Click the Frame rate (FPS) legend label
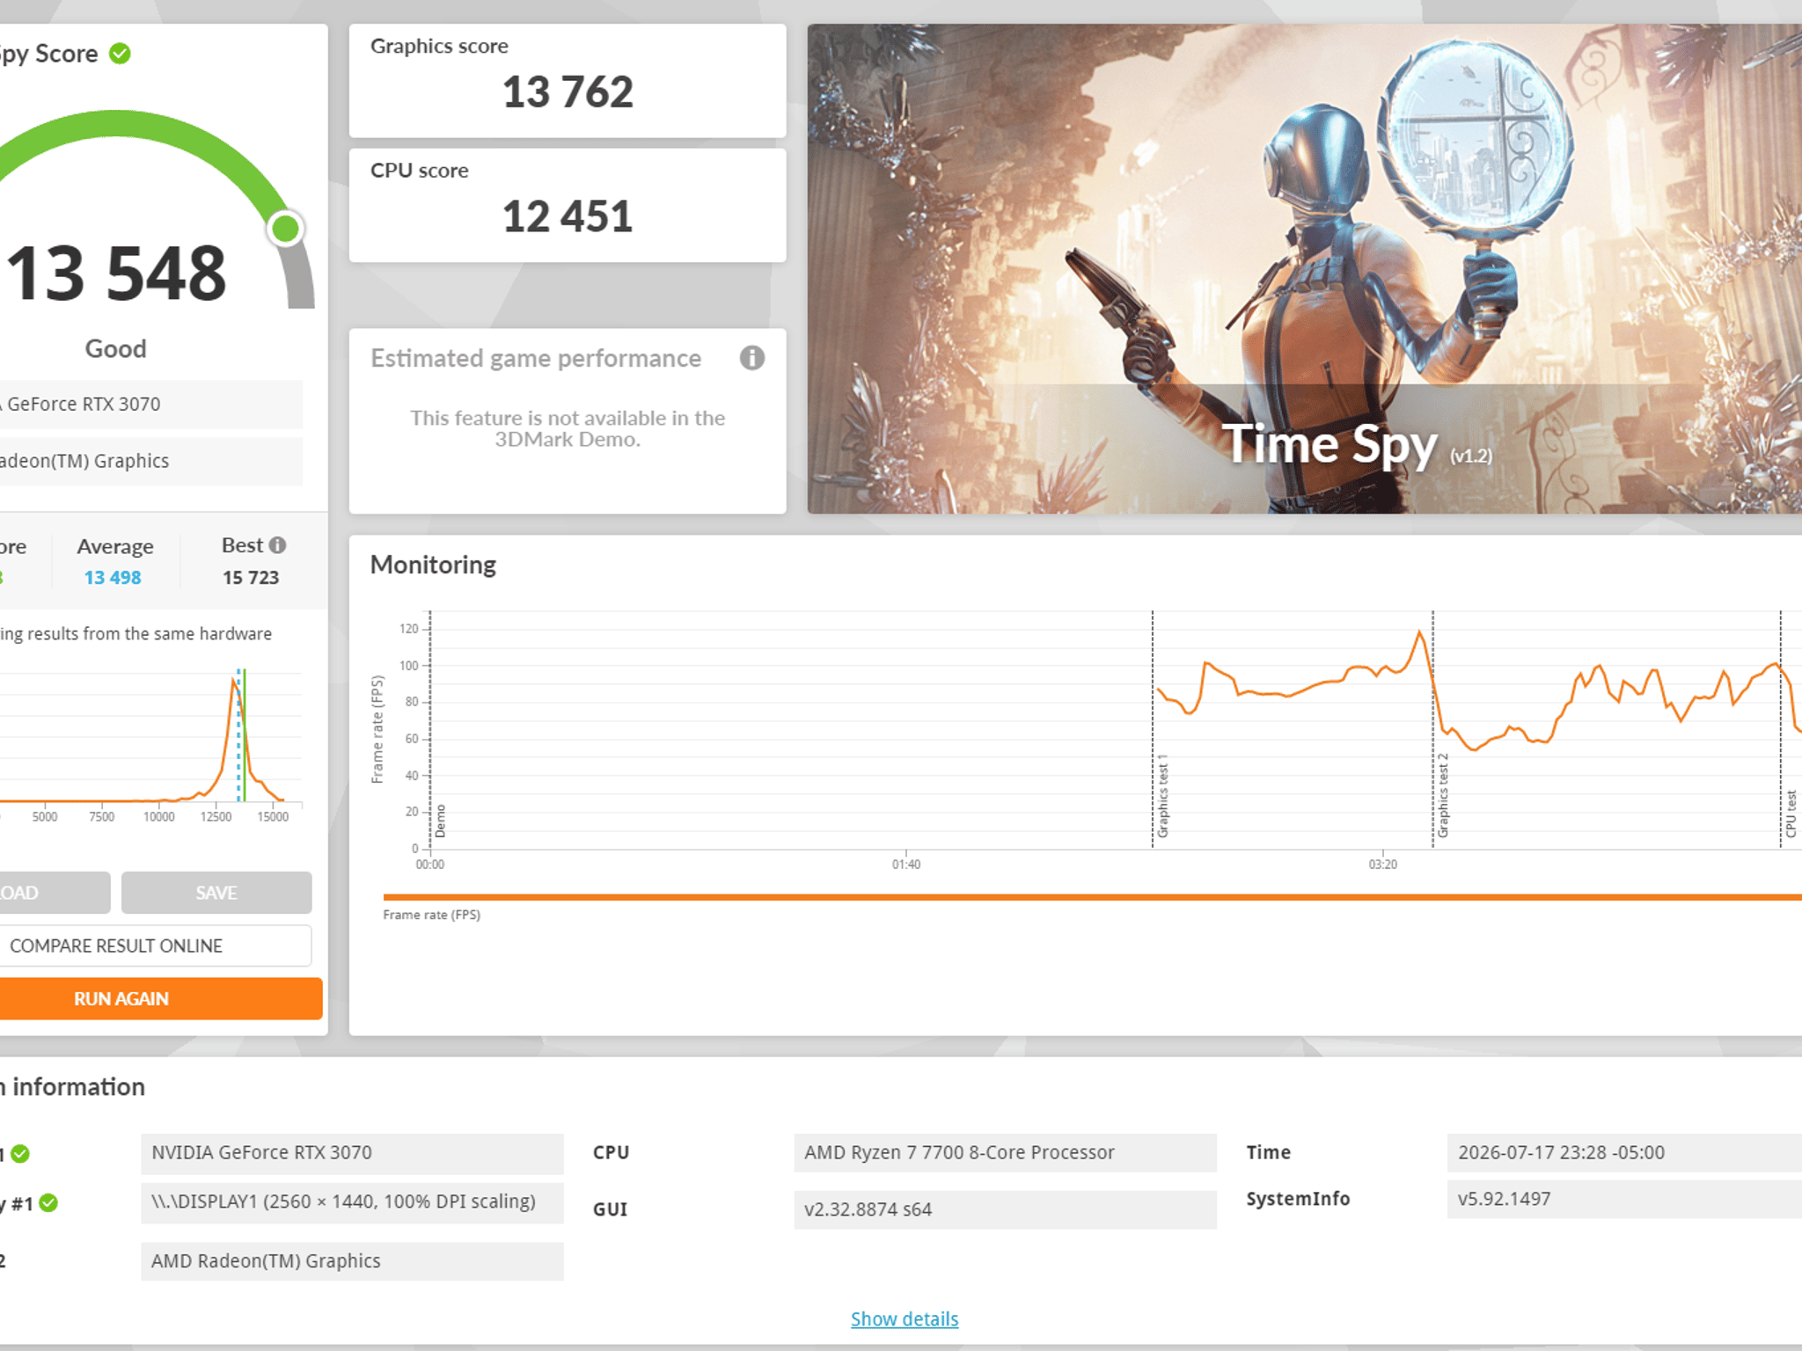 point(432,915)
